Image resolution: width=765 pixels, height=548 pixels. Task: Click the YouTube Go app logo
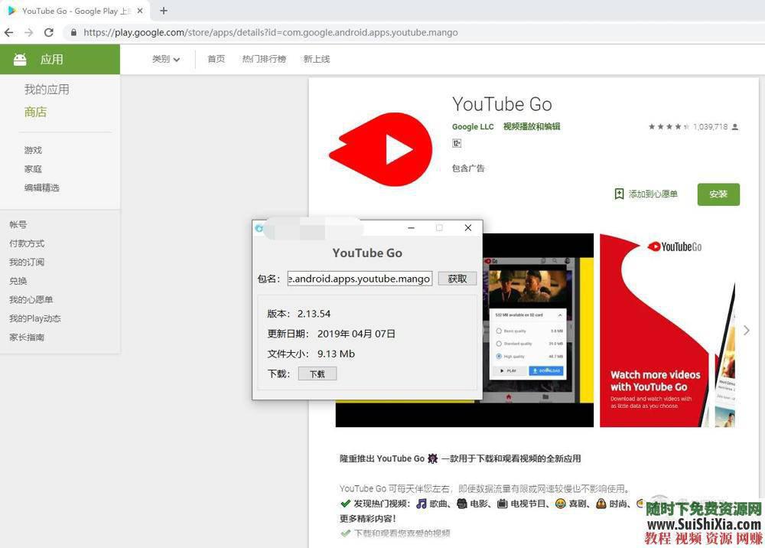point(381,148)
